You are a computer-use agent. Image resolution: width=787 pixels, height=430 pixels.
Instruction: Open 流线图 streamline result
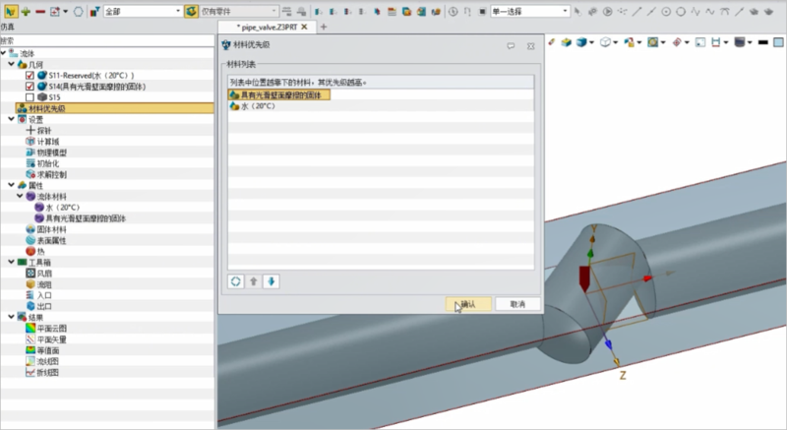point(47,361)
